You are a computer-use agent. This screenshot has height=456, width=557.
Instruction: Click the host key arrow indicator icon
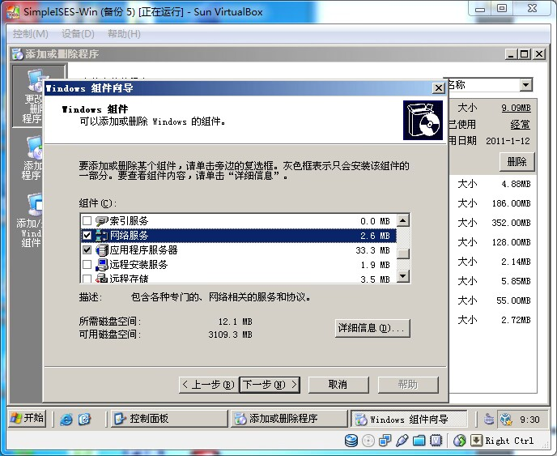476,441
